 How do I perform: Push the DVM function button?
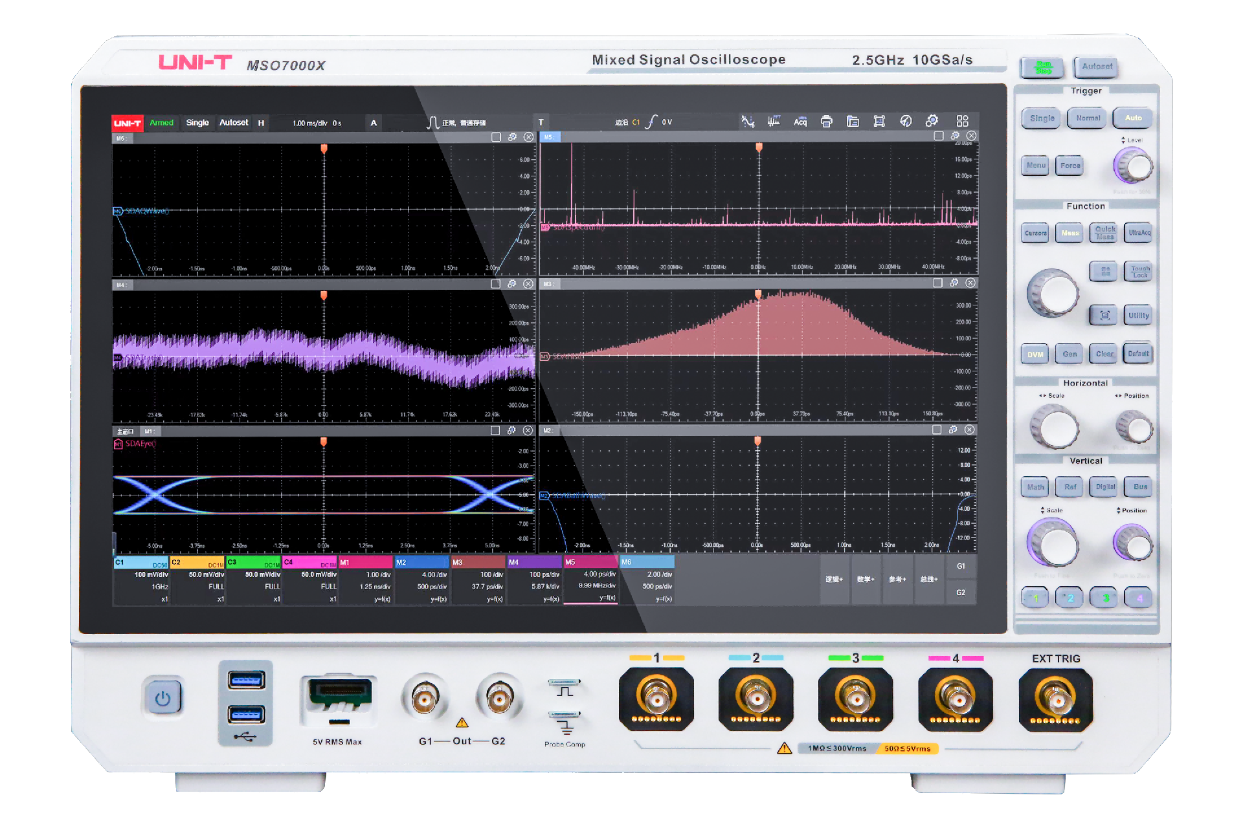(1035, 354)
